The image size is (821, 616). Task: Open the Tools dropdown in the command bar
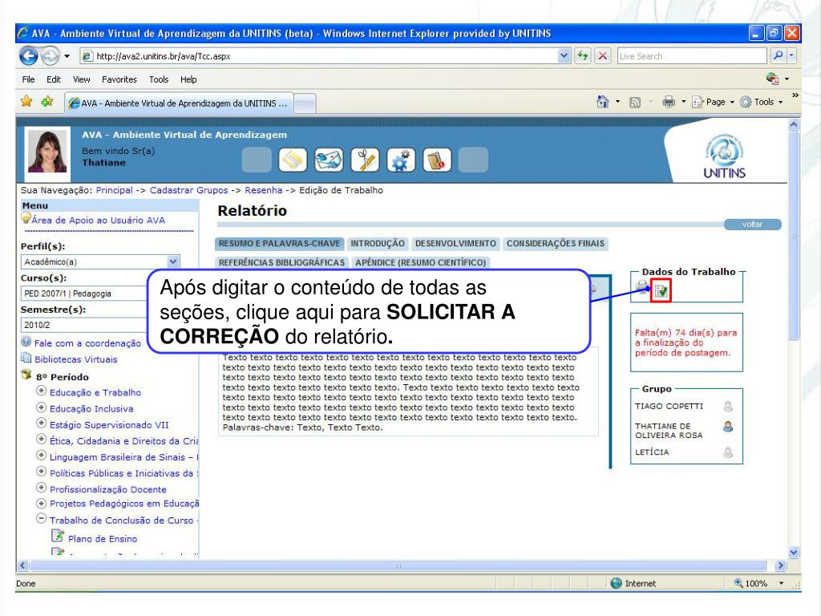(762, 102)
